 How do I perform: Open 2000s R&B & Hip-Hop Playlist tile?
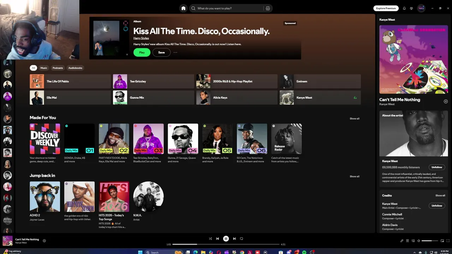point(237,81)
